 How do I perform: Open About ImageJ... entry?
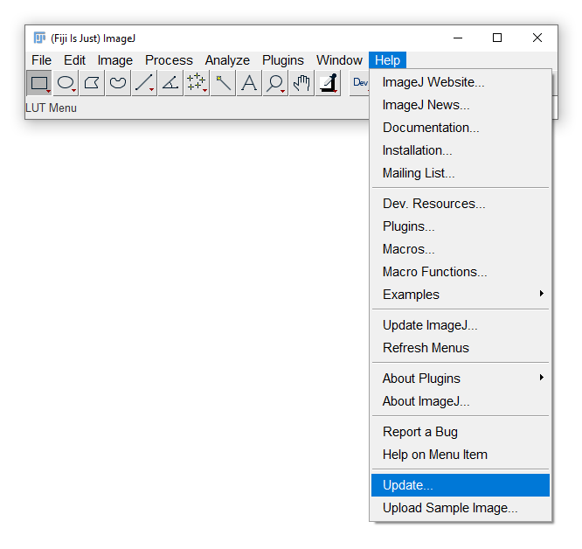(x=461, y=401)
